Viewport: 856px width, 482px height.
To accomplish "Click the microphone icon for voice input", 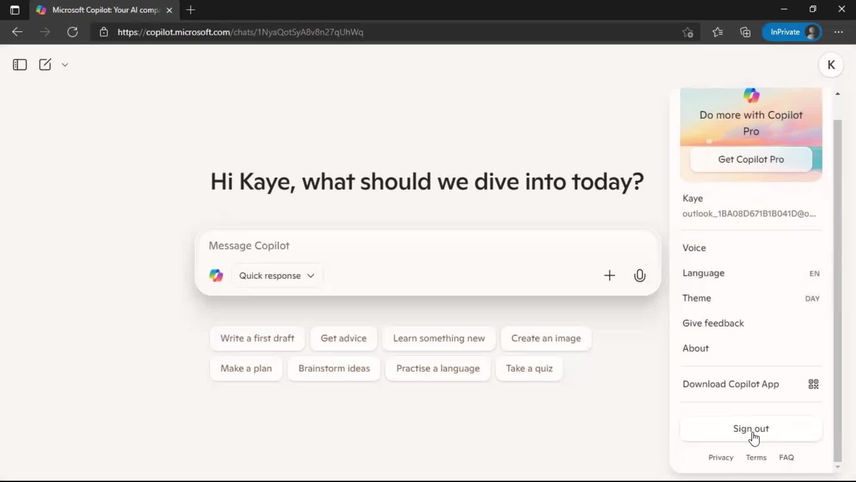I will point(640,275).
